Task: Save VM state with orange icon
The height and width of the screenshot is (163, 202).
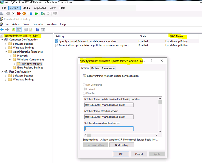Action: coord(24,13)
